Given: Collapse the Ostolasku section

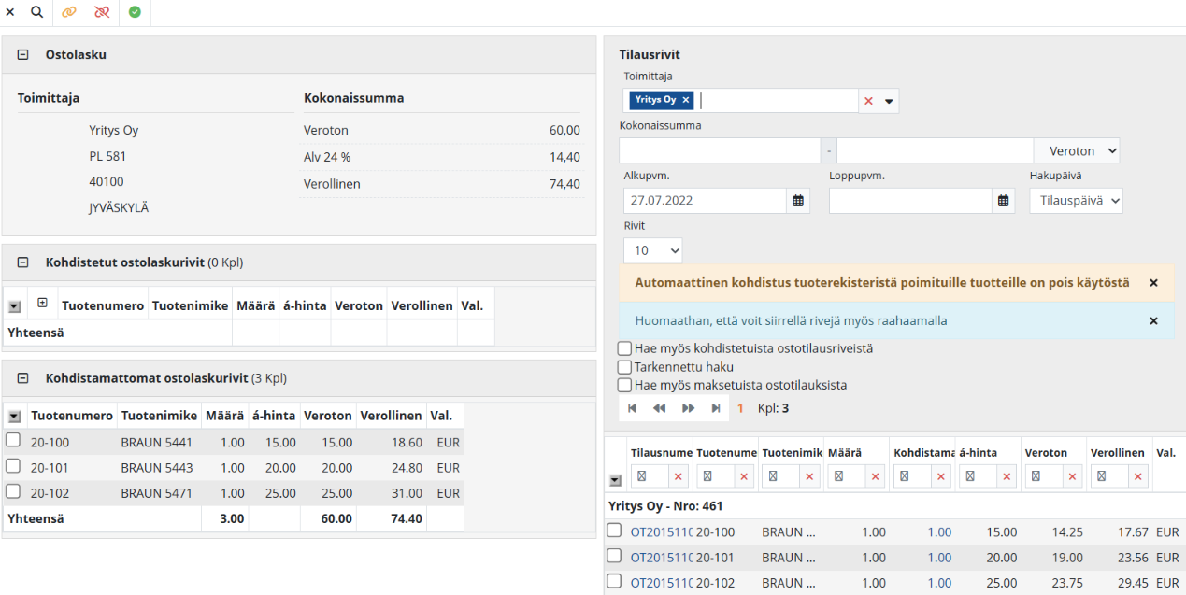Looking at the screenshot, I should point(23,55).
